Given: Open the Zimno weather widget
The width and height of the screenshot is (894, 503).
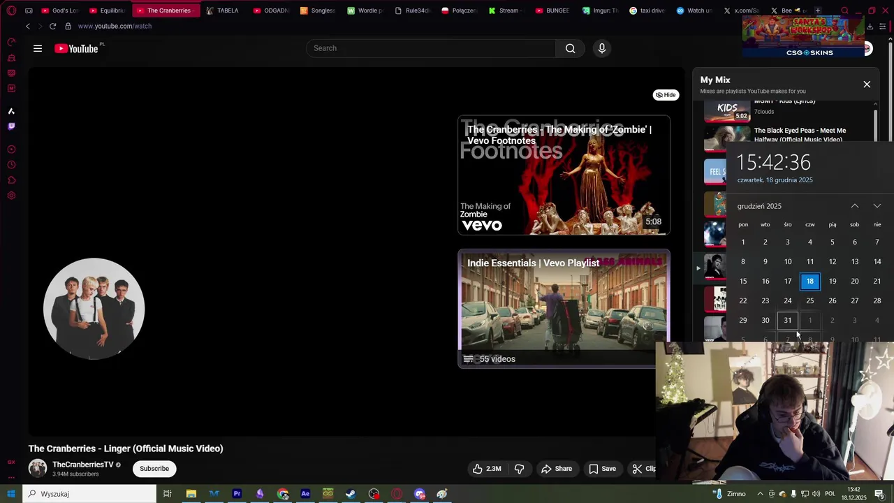Looking at the screenshot, I should (729, 494).
